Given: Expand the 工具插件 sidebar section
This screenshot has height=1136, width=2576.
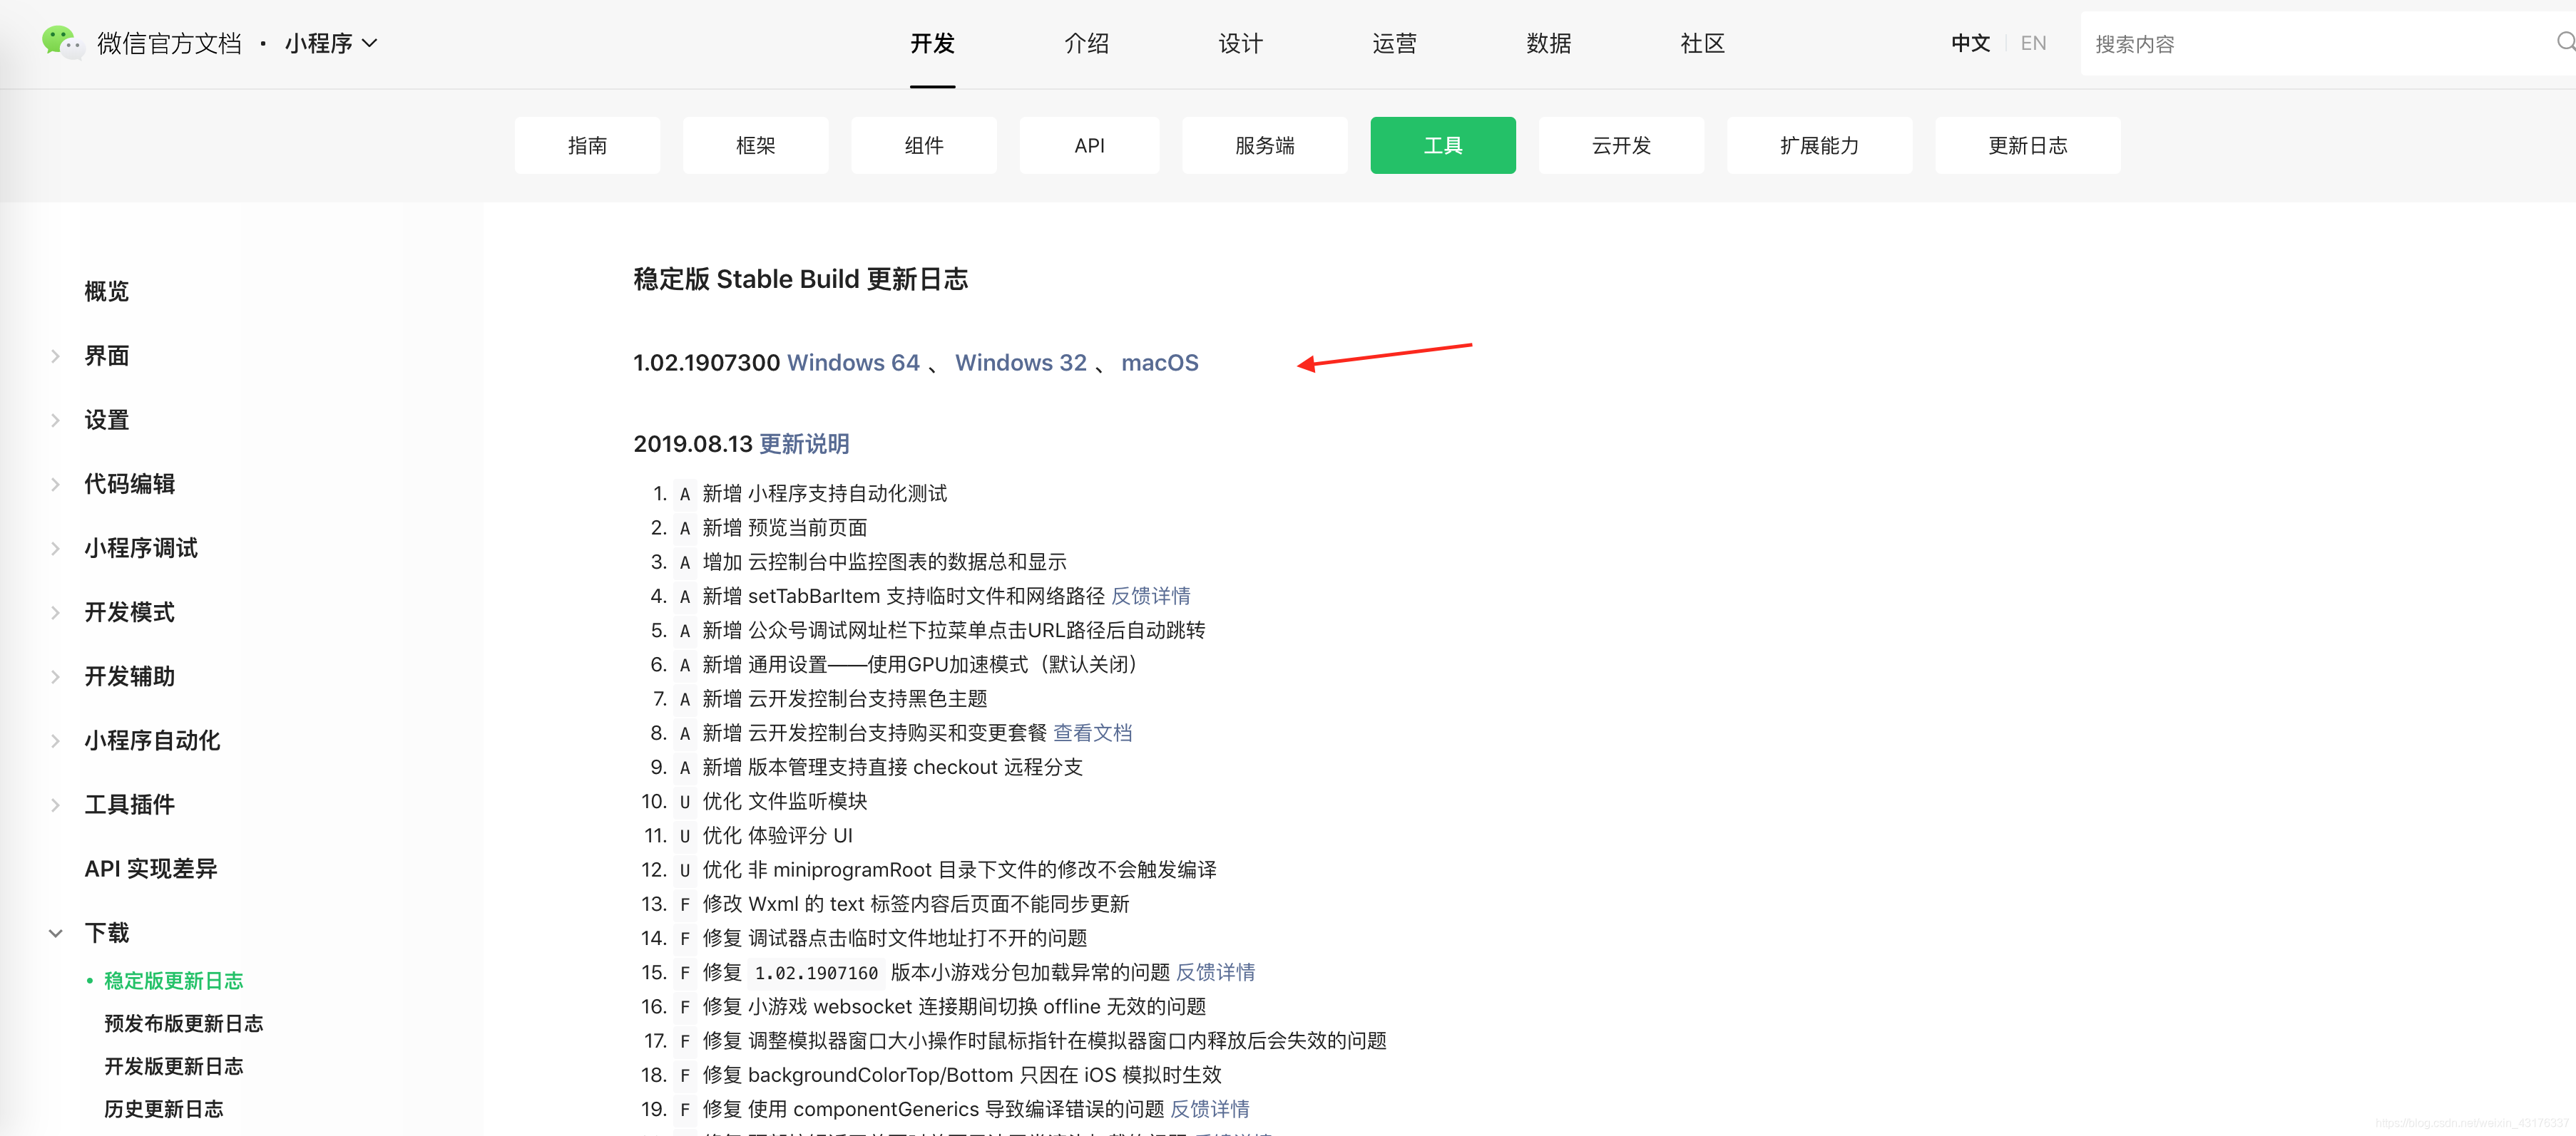Looking at the screenshot, I should (56, 805).
